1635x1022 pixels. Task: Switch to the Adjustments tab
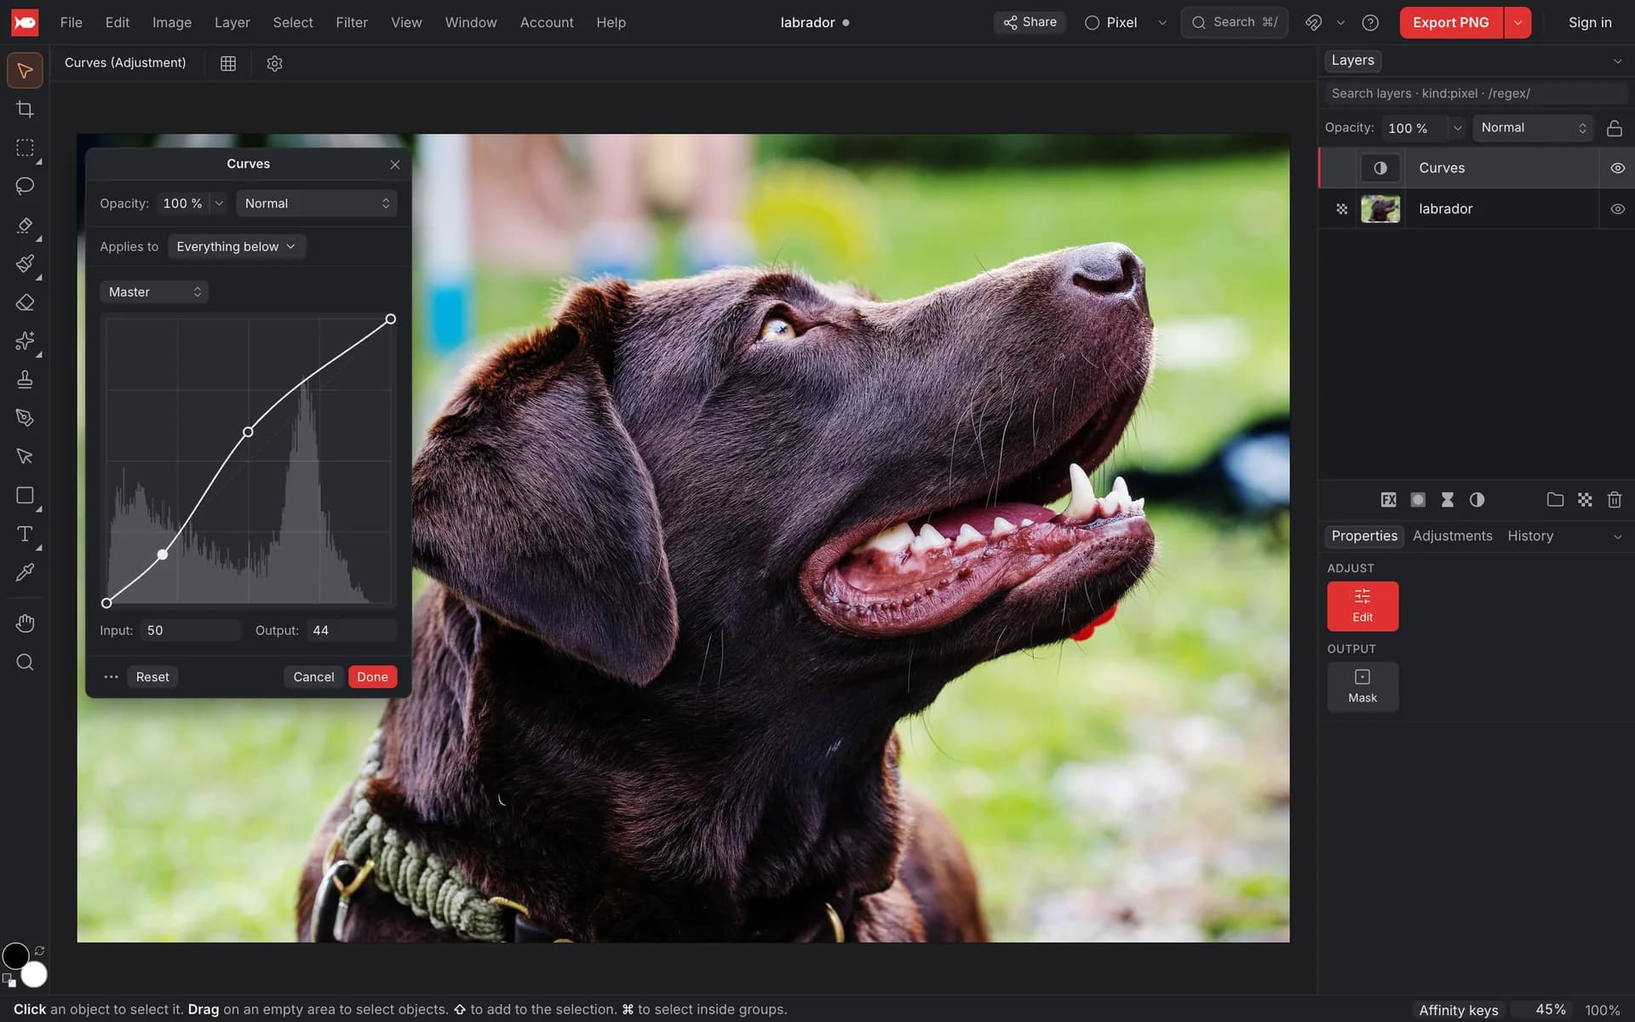point(1452,536)
